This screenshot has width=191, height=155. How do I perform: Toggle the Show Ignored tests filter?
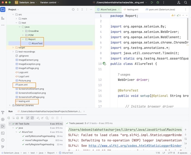coord(32,118)
